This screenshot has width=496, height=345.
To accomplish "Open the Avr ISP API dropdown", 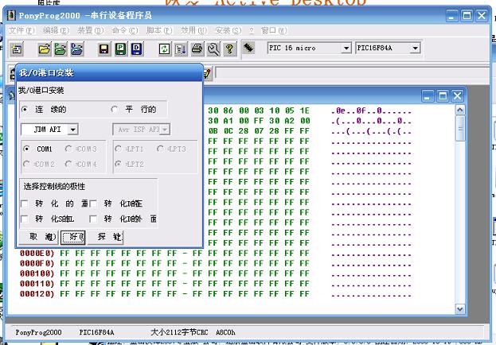I will 165,130.
